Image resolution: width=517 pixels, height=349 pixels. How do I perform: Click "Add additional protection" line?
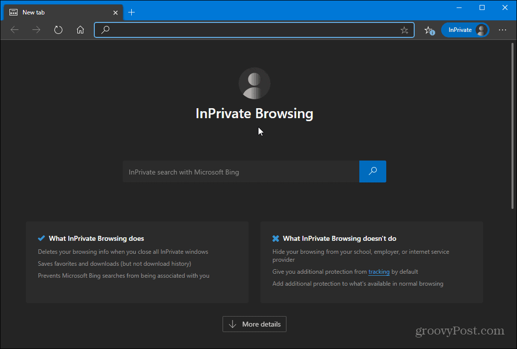pyautogui.click(x=358, y=284)
